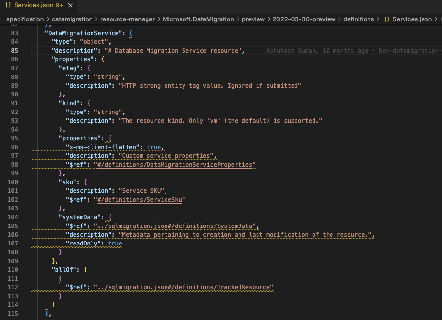Follow the DataMigrationServiceProperties $ref link

point(174,164)
